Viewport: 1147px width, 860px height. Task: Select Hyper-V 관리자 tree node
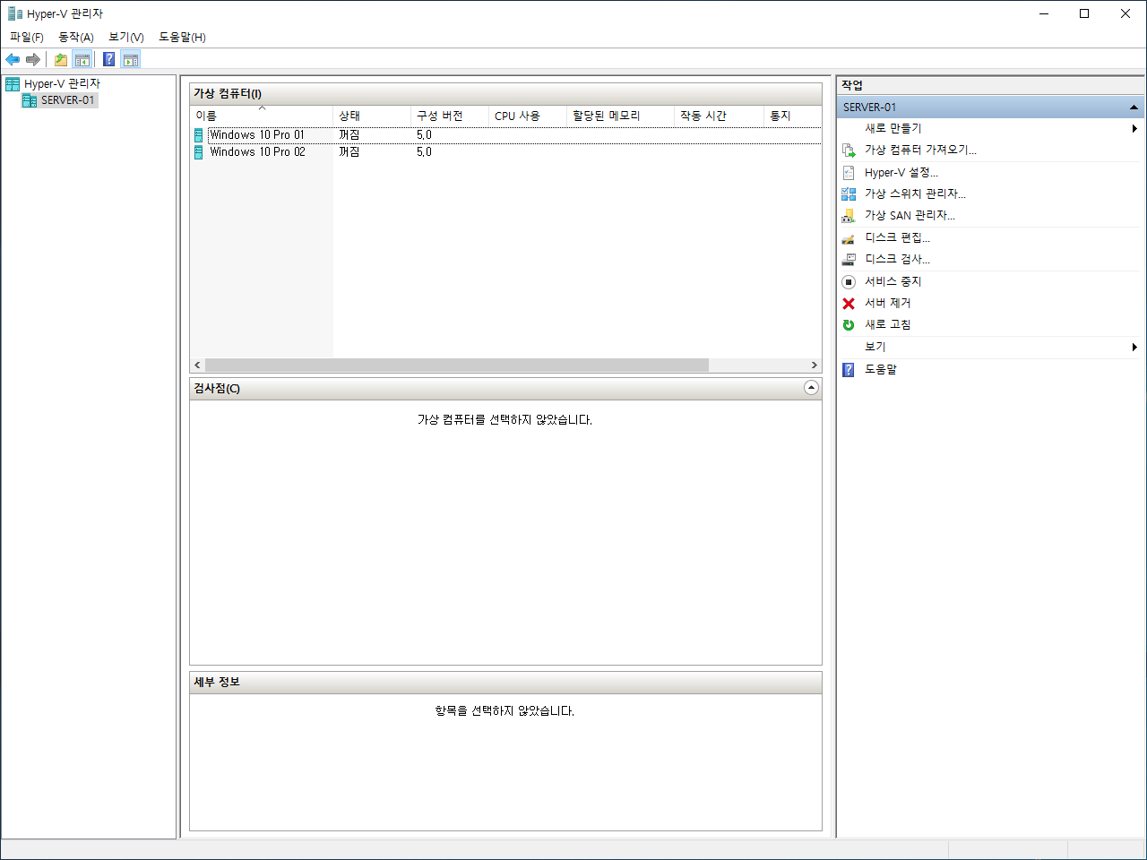pyautogui.click(x=62, y=83)
